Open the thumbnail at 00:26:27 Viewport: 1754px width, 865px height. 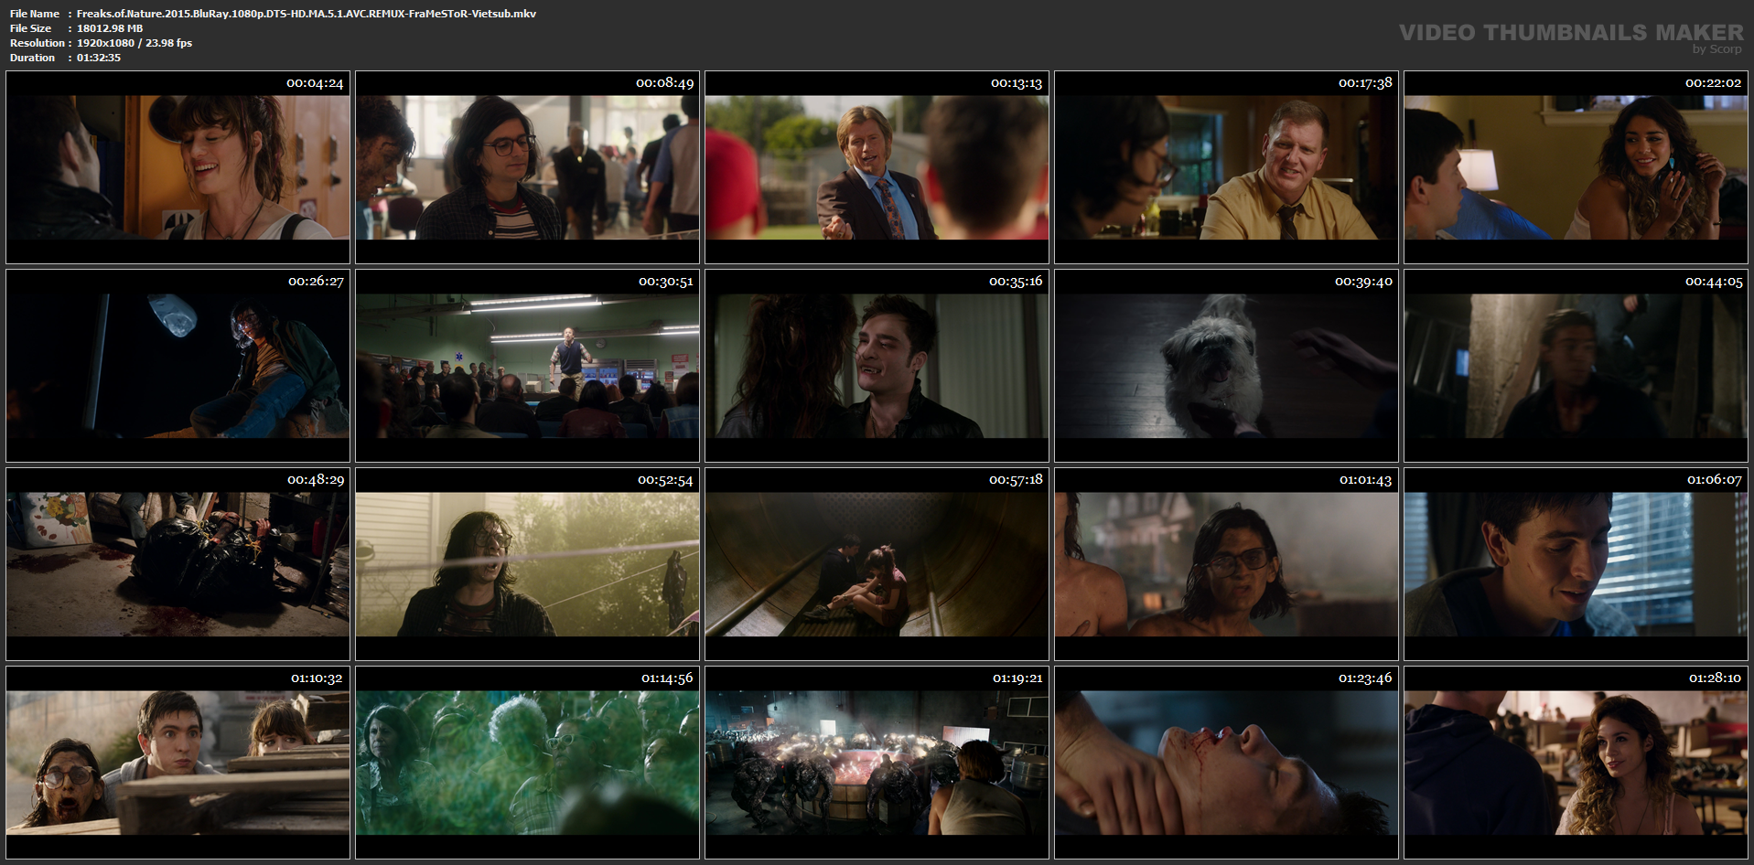click(178, 366)
